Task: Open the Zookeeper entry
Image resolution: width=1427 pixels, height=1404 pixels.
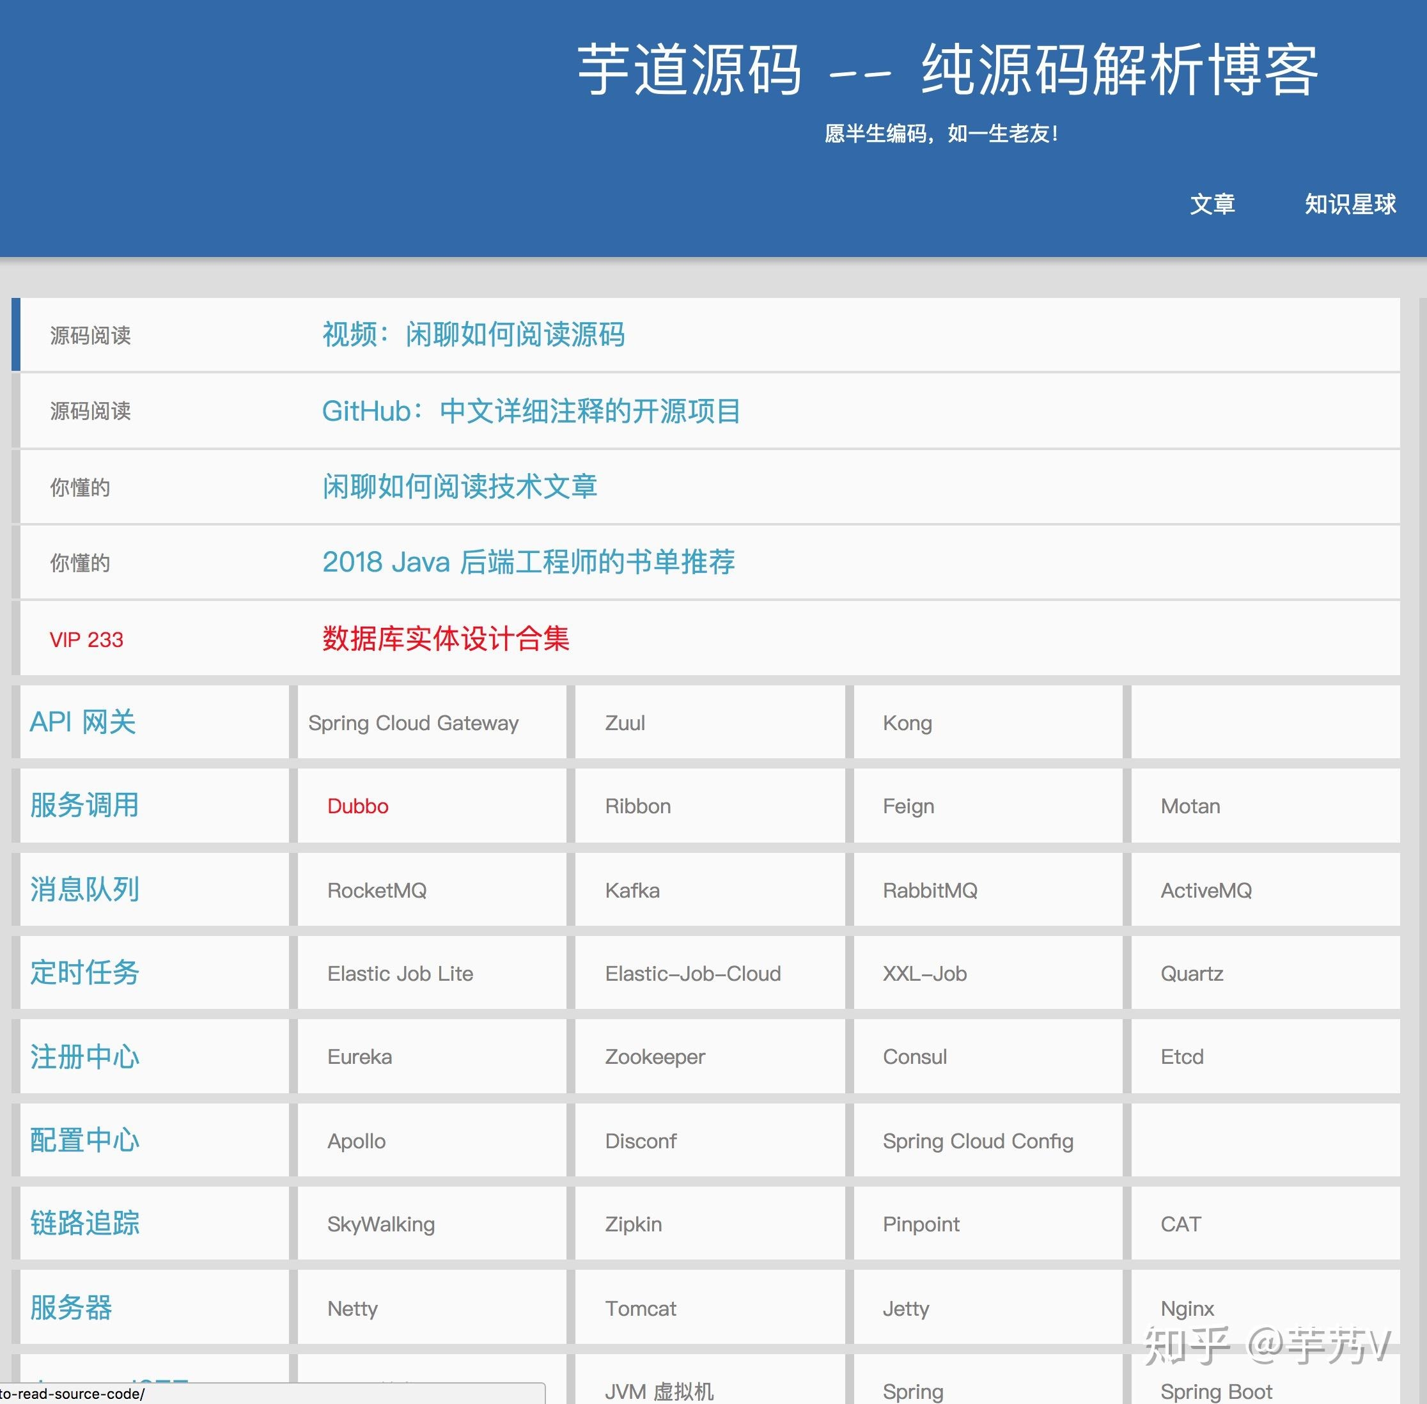Action: [654, 1057]
